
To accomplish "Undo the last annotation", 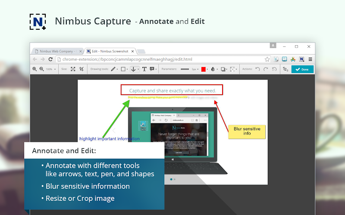I will pos(258,69).
